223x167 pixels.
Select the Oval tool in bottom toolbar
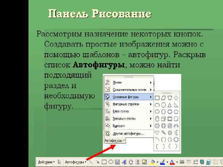111,162
